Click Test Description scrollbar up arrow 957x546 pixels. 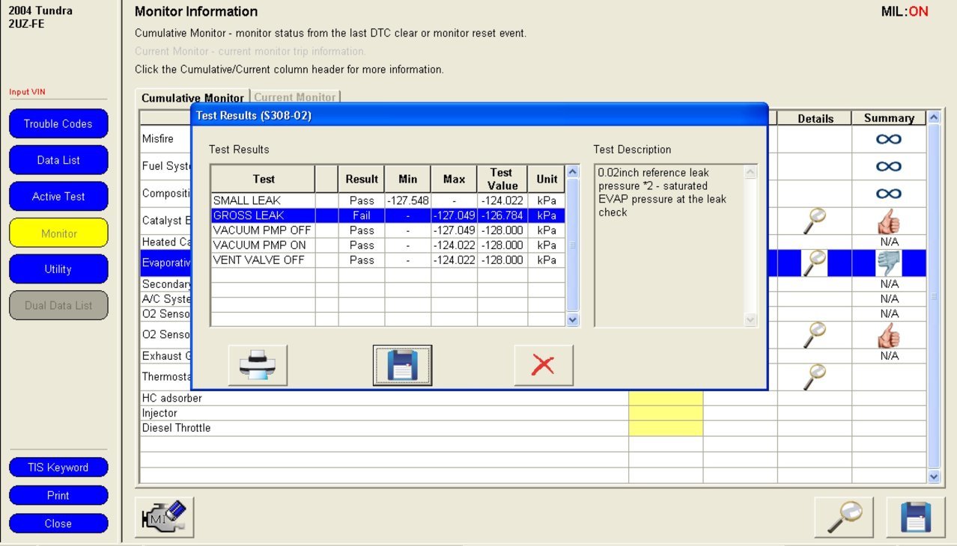(x=751, y=172)
